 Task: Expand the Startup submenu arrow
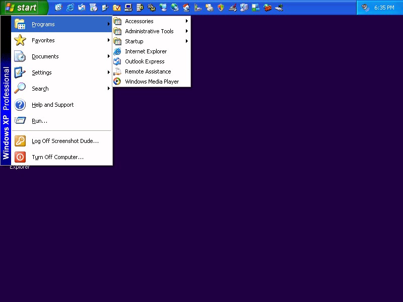tap(187, 41)
